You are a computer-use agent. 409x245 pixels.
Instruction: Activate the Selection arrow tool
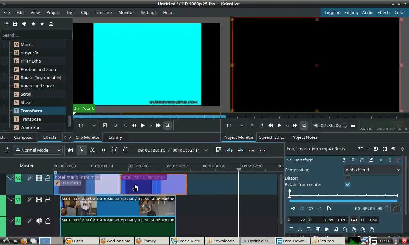coord(82,150)
